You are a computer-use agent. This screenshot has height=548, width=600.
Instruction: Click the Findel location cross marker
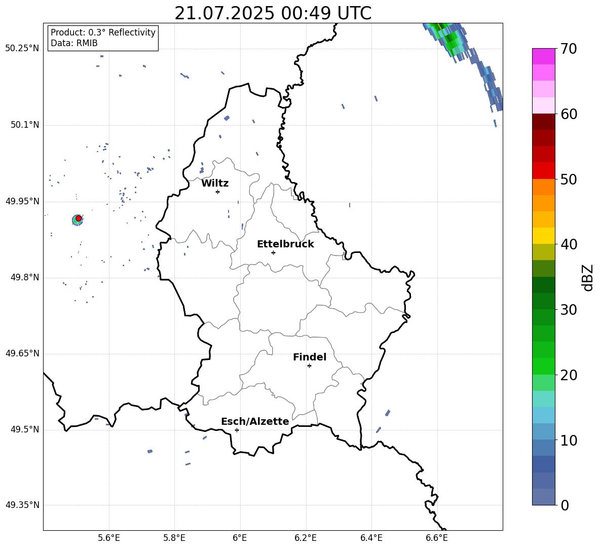[x=309, y=366]
